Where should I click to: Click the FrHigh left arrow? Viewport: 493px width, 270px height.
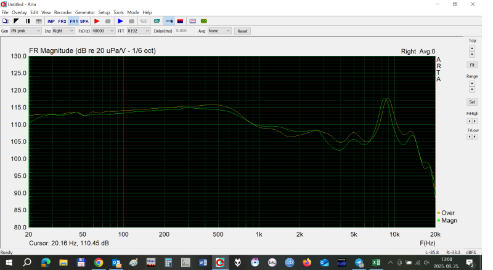[470, 121]
